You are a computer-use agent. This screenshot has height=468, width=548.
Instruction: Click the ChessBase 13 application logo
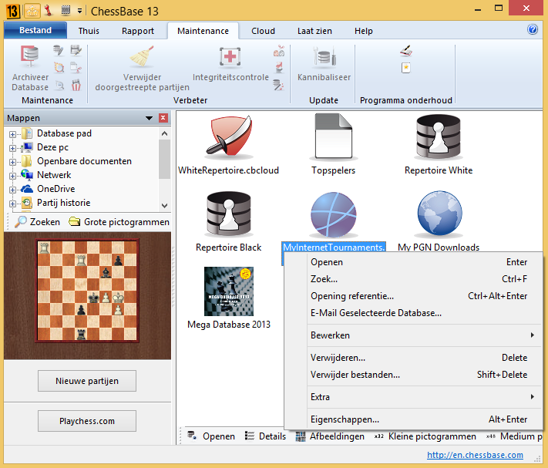pos(12,11)
